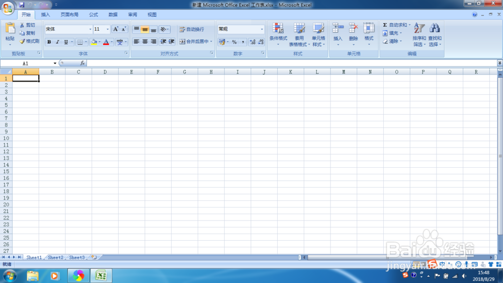Expand AutoSum 自动求和 dropdown arrow
Viewport: 503px width, 283px height.
(x=409, y=25)
